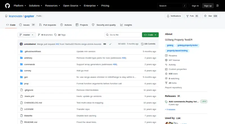Expand the Resources menu

53,6
